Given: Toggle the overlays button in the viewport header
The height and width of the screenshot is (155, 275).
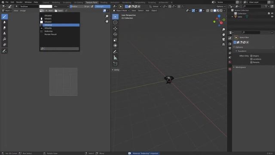Looking at the screenshot, I should (201, 11).
